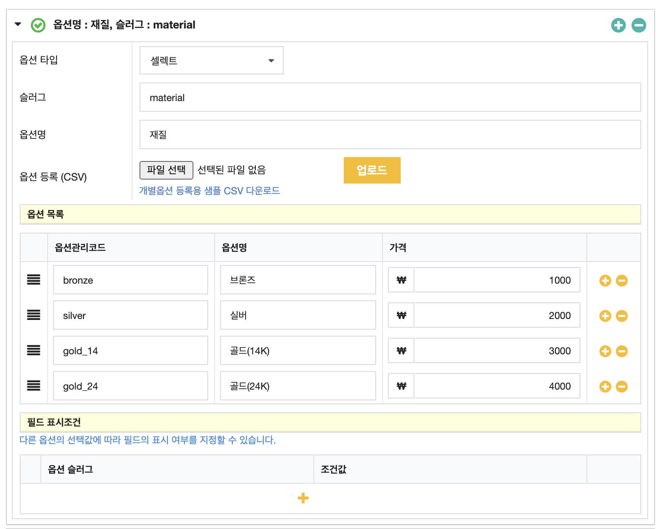Viewport: 659px width, 529px height.
Task: Focus the 옵션명 field containing 재질
Action: click(390, 134)
